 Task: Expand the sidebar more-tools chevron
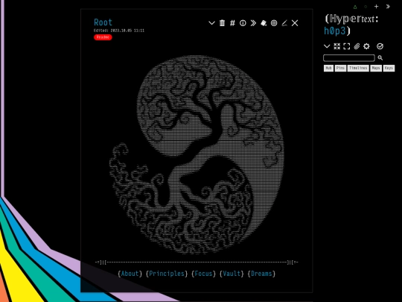(x=327, y=46)
